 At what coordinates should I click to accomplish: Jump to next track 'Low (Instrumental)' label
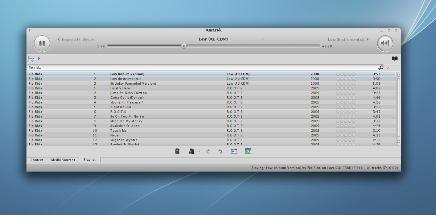[x=346, y=39]
